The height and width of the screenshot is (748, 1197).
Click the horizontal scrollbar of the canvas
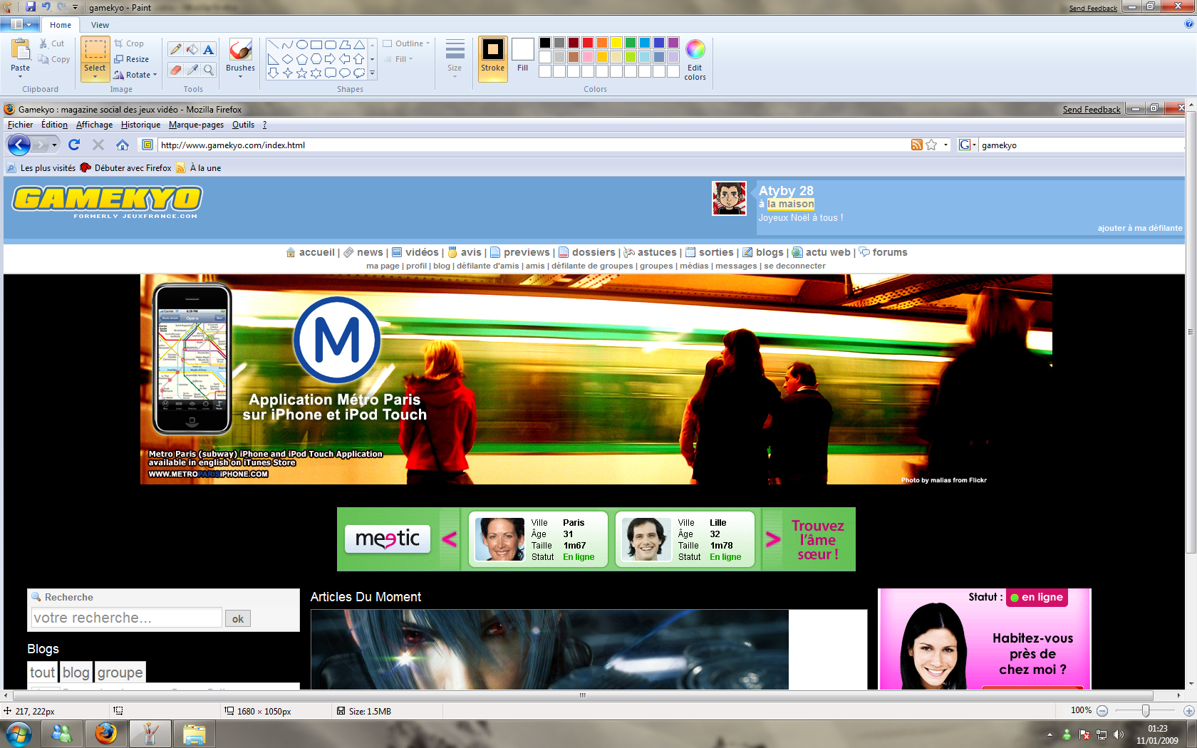coord(582,695)
